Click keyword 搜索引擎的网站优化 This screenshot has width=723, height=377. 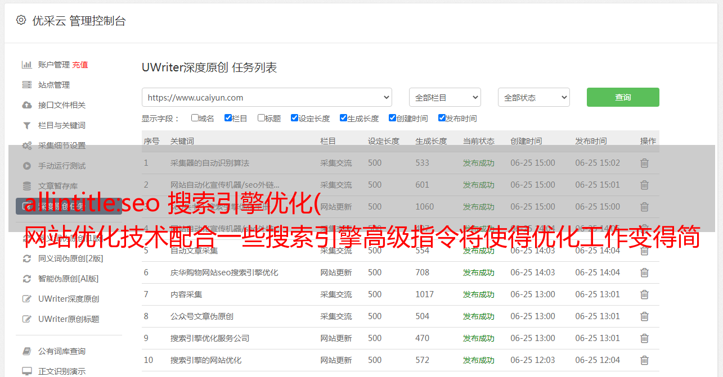click(206, 360)
